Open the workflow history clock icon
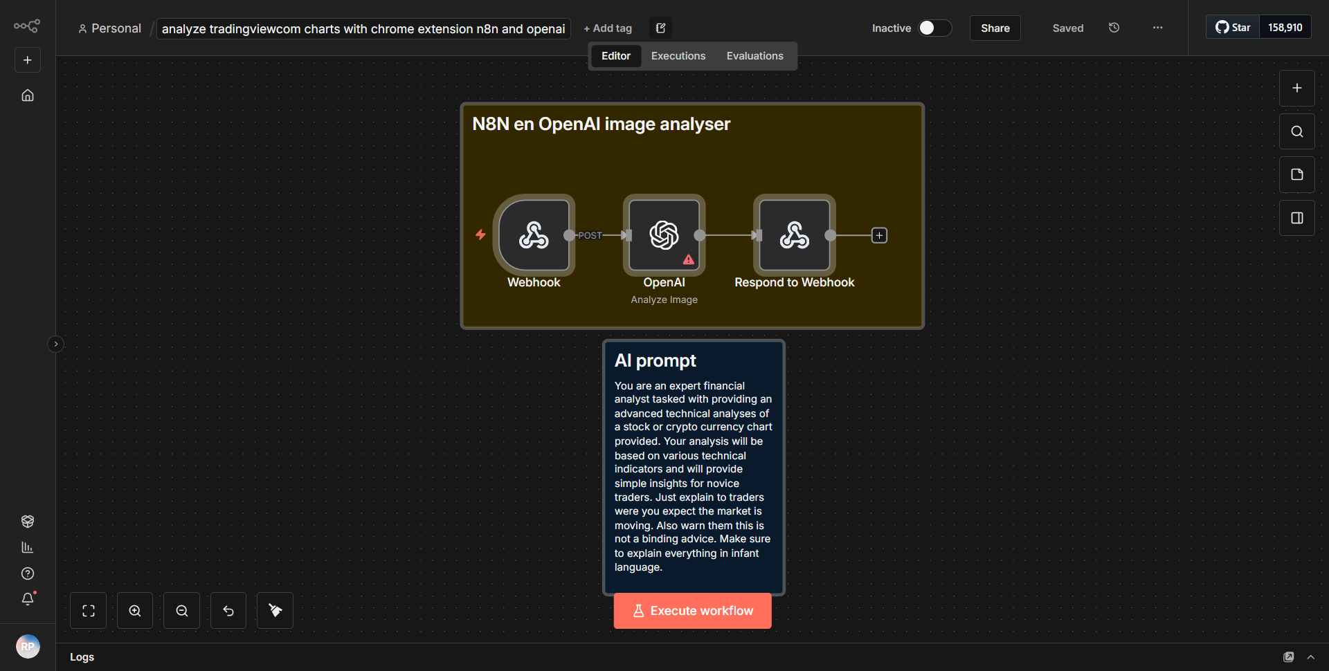Screen dimensions: 1329x671 1114,28
